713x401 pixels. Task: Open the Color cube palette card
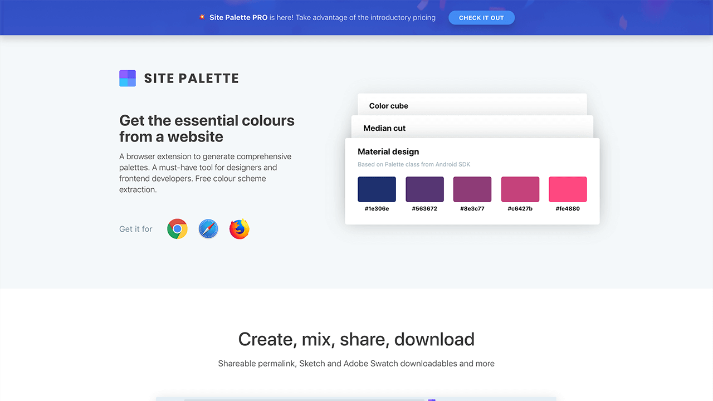coord(389,106)
